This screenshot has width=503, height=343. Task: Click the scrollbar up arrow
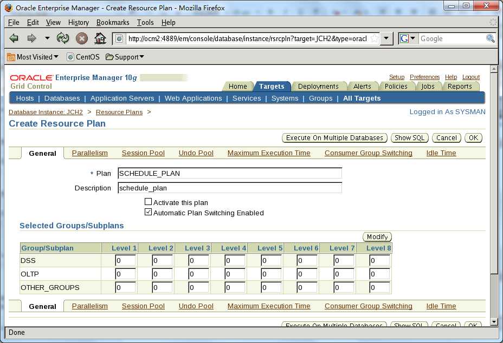point(494,69)
